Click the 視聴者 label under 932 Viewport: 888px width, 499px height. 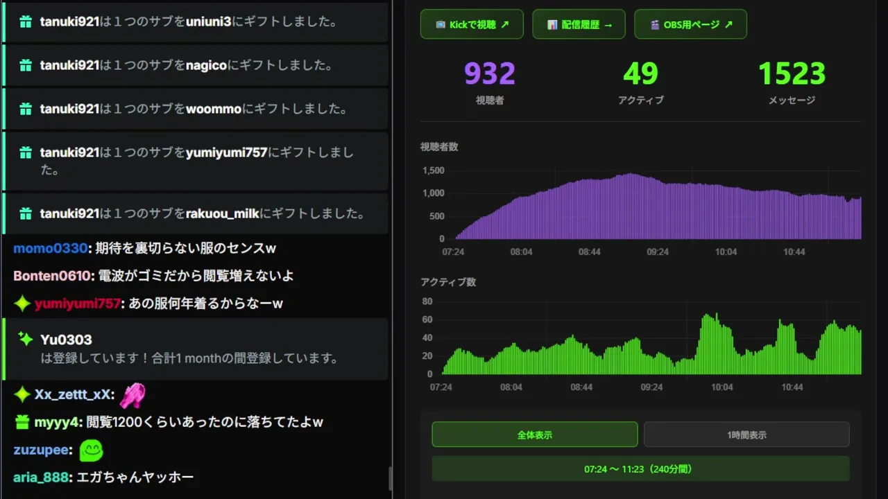(x=490, y=100)
